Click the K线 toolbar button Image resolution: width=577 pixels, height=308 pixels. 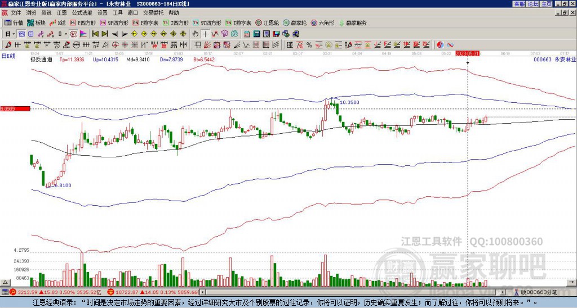coord(57,22)
